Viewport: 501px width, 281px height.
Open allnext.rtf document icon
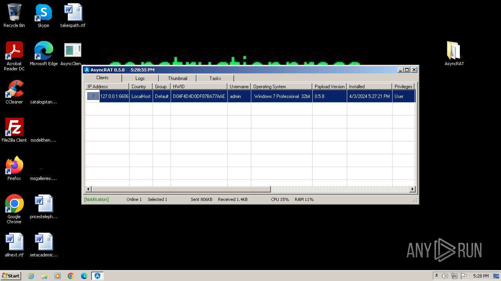(x=14, y=245)
